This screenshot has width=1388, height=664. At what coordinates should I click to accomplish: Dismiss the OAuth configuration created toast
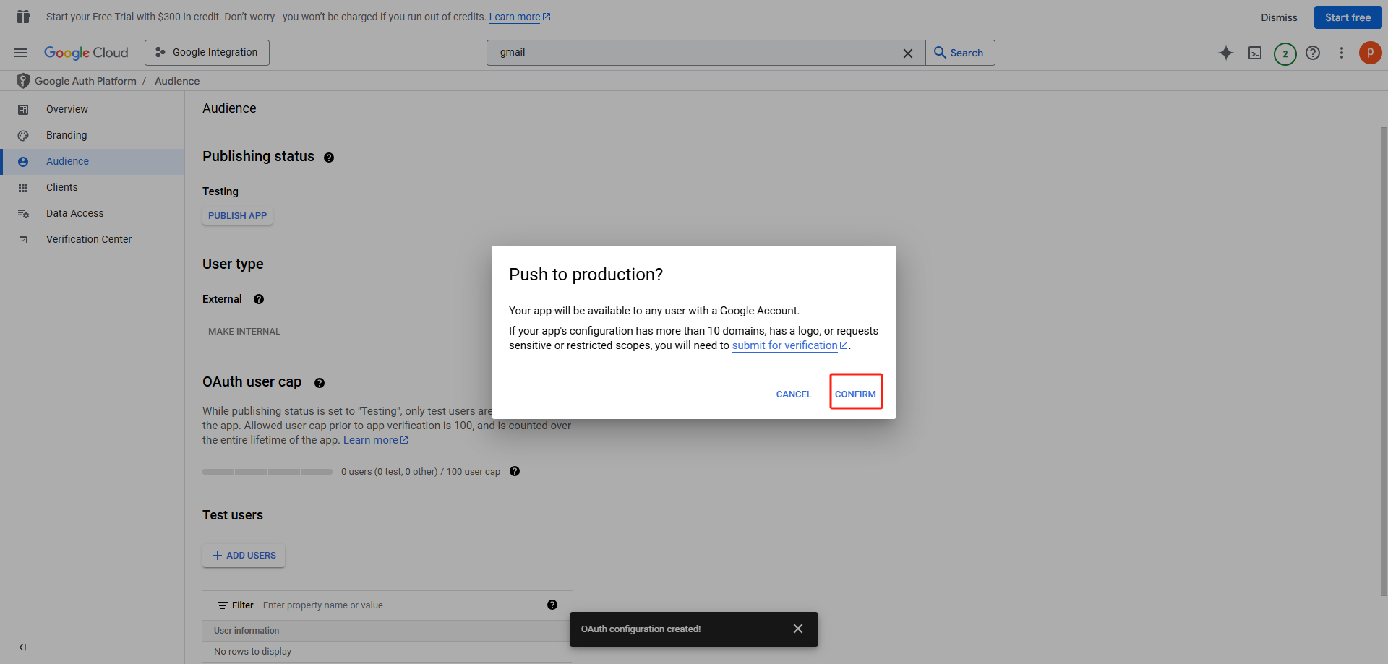[797, 629]
